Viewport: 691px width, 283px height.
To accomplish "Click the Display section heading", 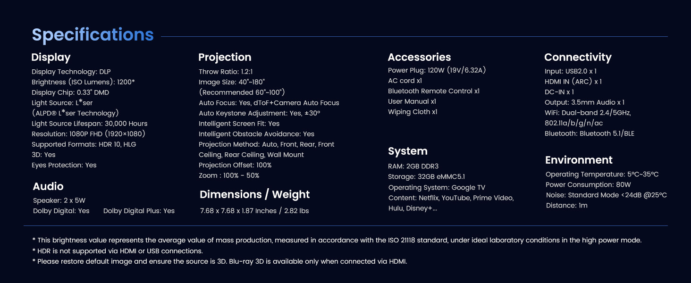I will click(51, 58).
